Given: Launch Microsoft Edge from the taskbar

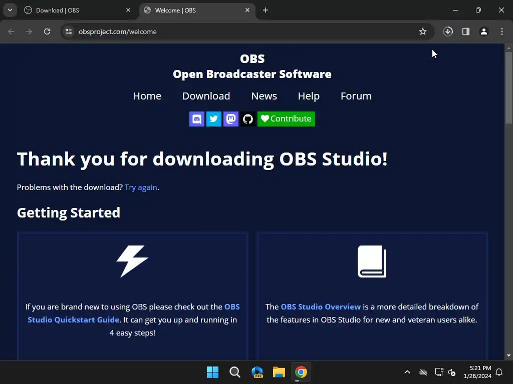Looking at the screenshot, I should pos(257,372).
